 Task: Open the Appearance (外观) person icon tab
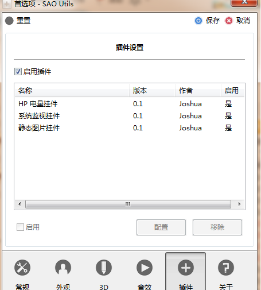point(63,268)
